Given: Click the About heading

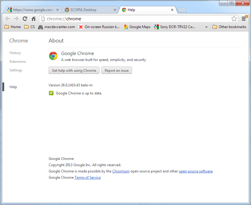Looking at the screenshot, I should coord(56,41).
